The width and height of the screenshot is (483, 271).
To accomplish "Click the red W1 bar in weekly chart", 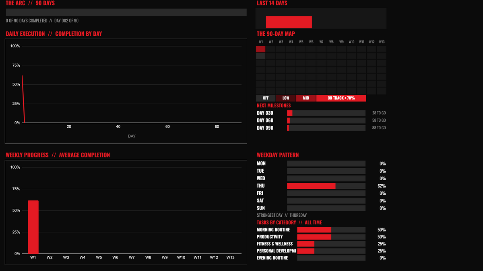I will (33, 227).
